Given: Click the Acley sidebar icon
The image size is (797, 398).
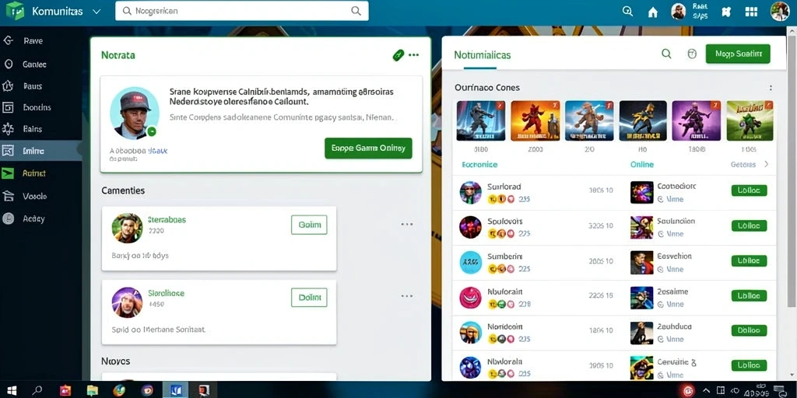Looking at the screenshot, I should point(8,218).
